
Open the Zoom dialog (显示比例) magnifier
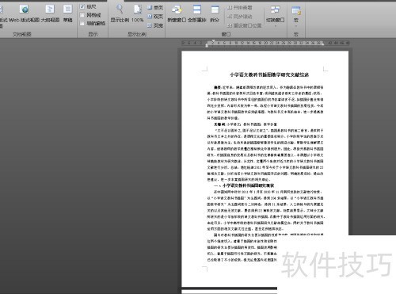pyautogui.click(x=120, y=13)
